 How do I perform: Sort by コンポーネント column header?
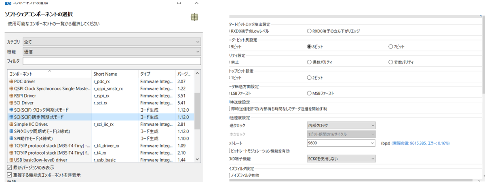(49, 74)
